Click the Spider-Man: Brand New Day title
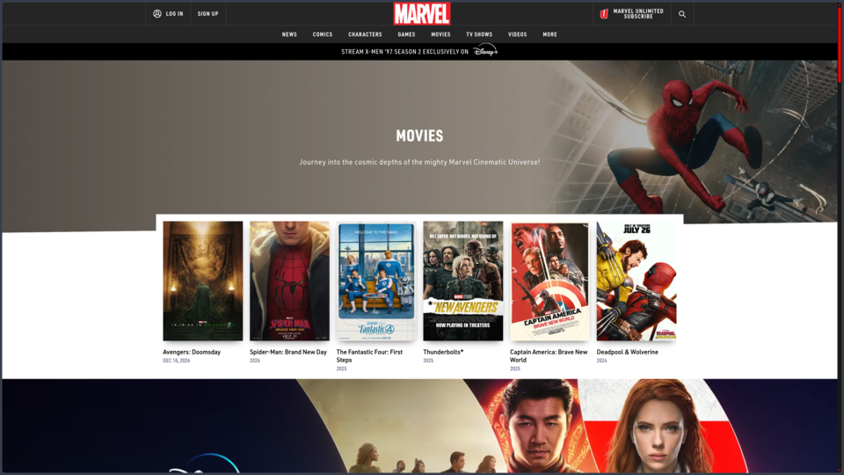Viewport: 844px width, 475px height. click(288, 352)
